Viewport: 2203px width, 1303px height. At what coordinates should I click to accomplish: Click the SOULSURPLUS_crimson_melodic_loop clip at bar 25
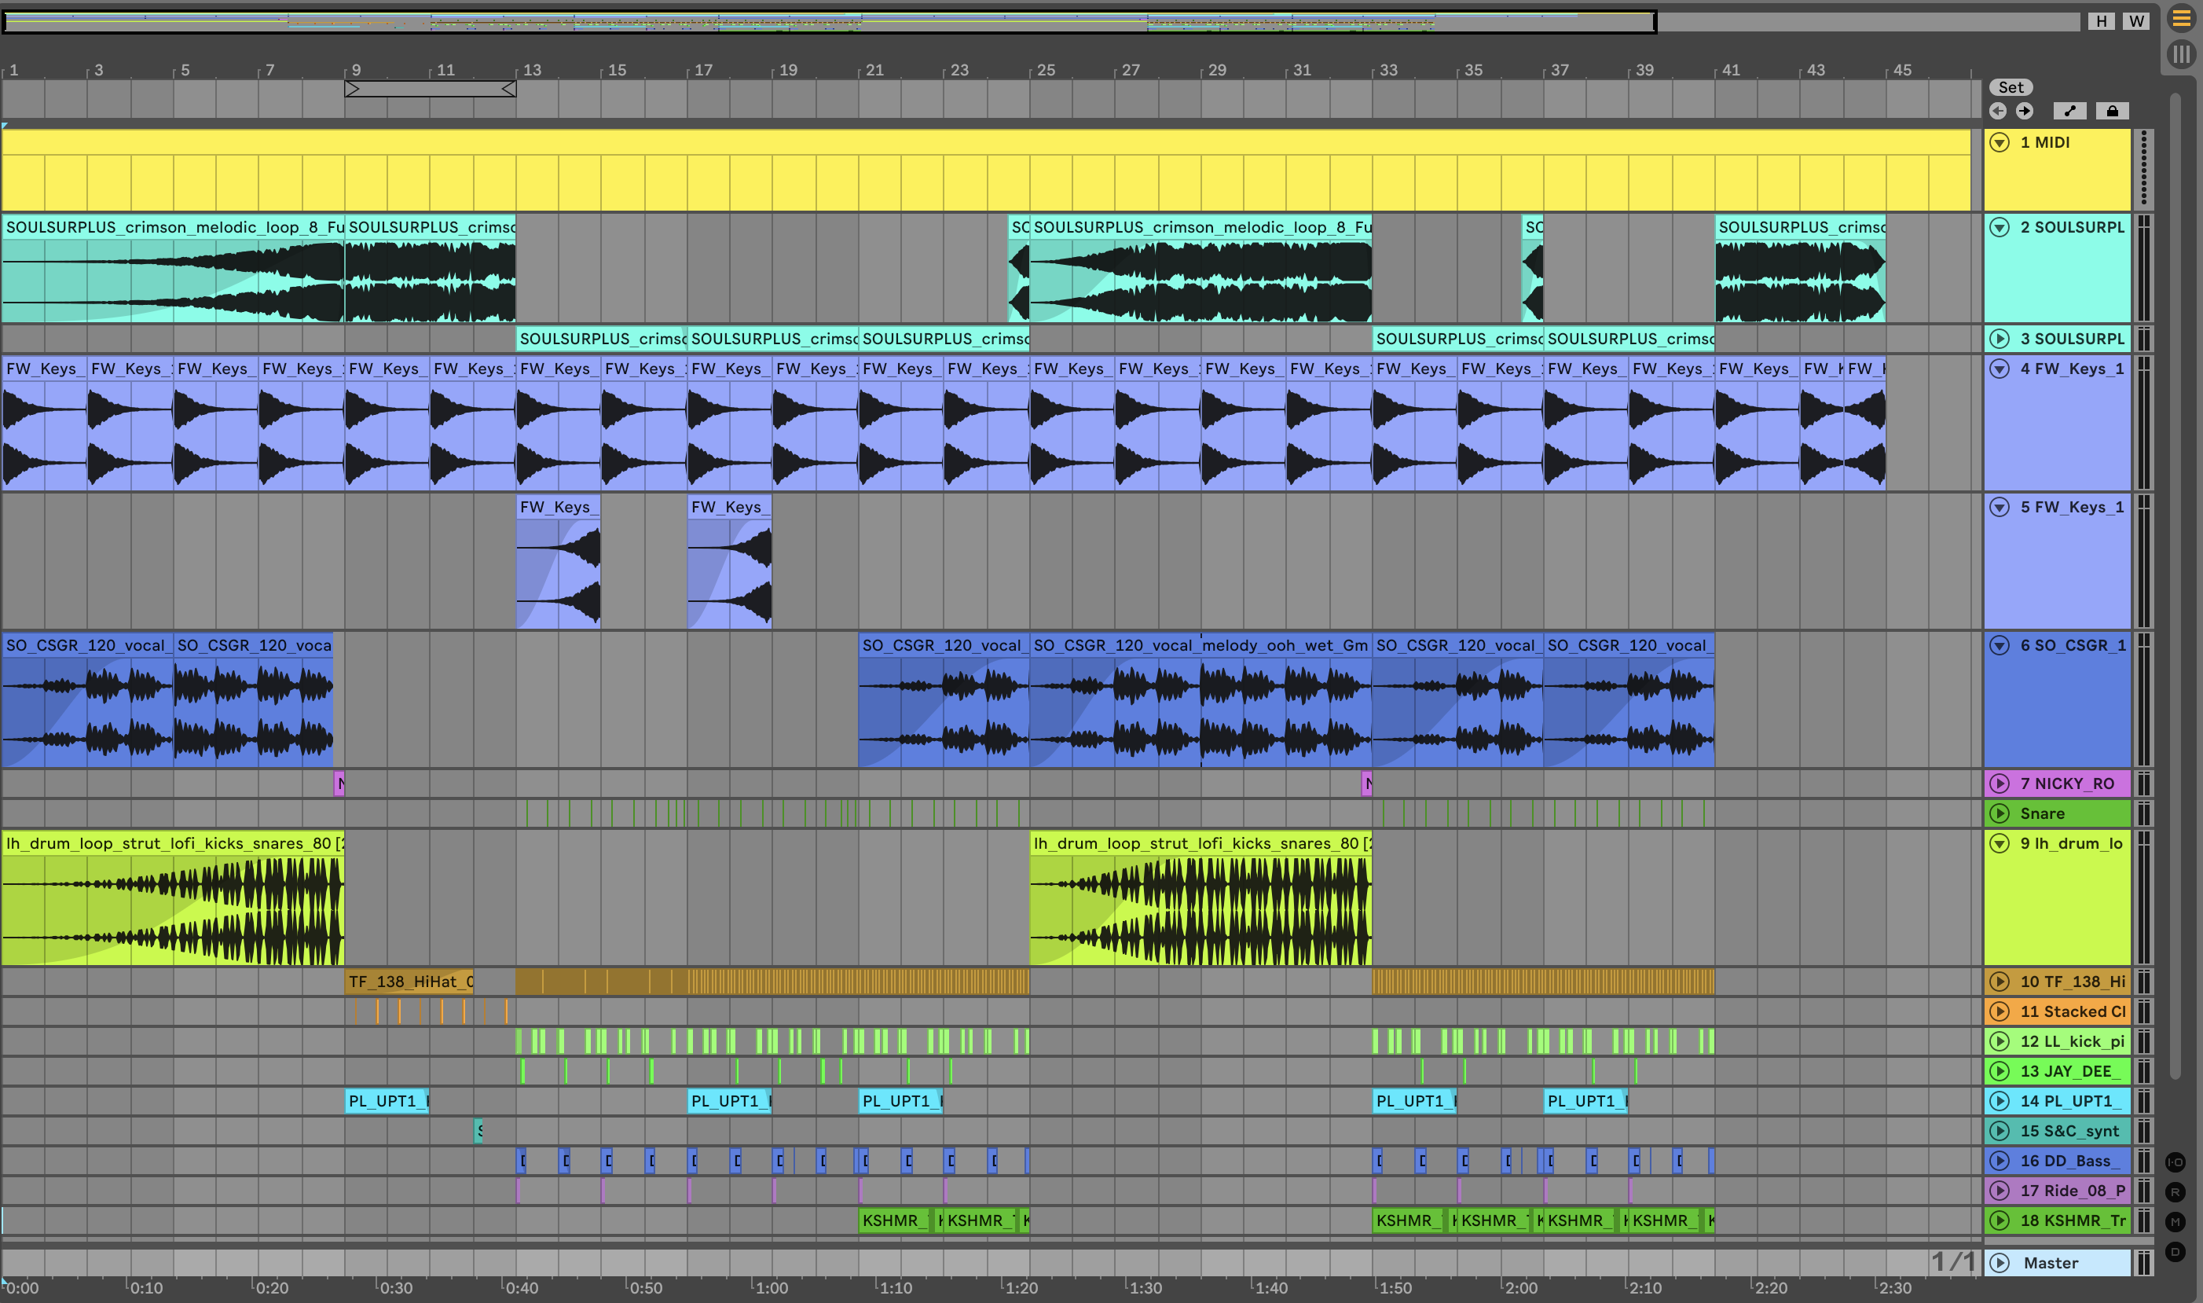tap(1200, 226)
